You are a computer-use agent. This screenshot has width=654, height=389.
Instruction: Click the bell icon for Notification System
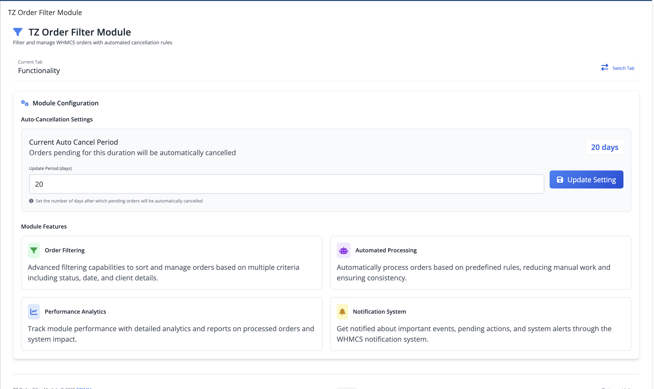(x=342, y=312)
